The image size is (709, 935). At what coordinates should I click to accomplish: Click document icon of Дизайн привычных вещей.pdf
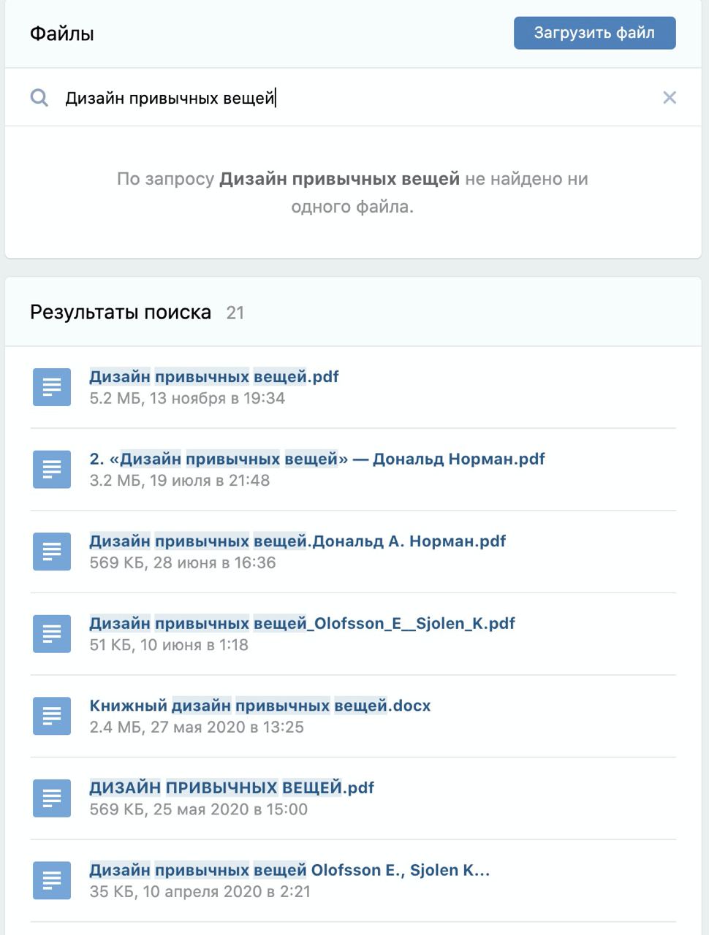52,387
